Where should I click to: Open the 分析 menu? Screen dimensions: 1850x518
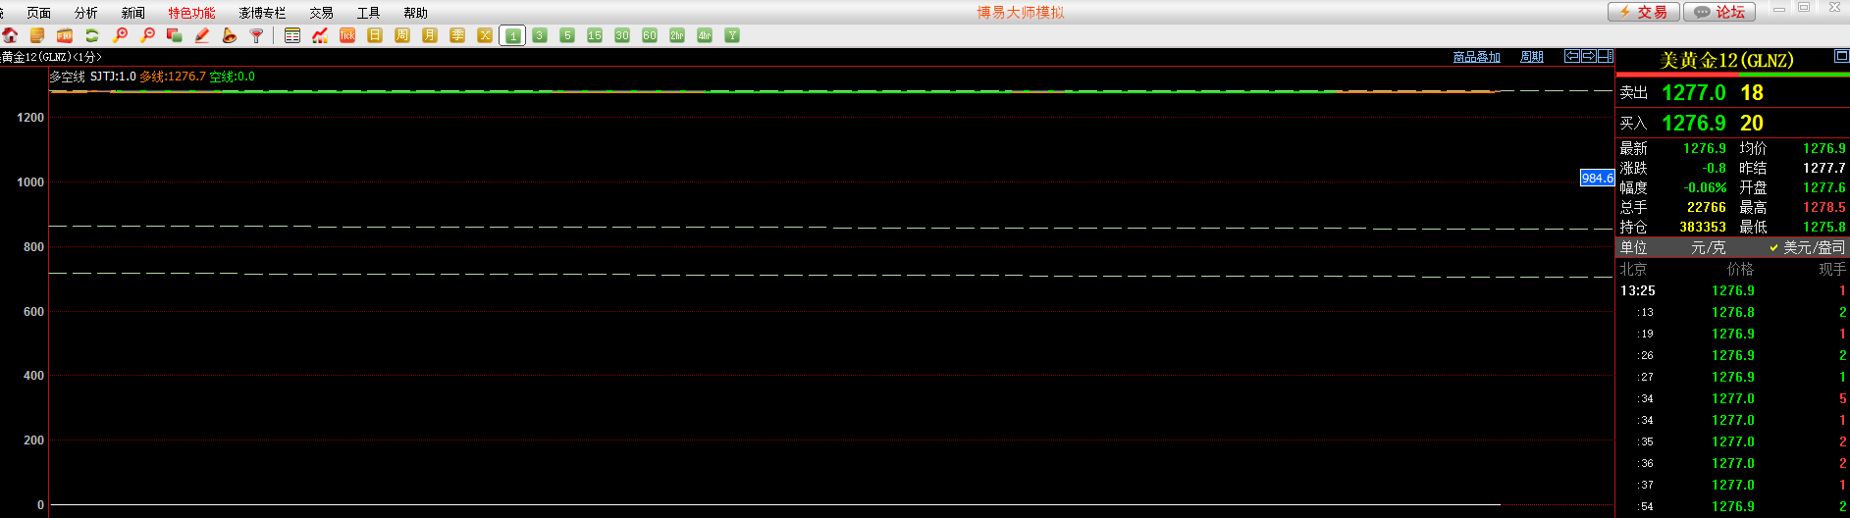pyautogui.click(x=86, y=13)
